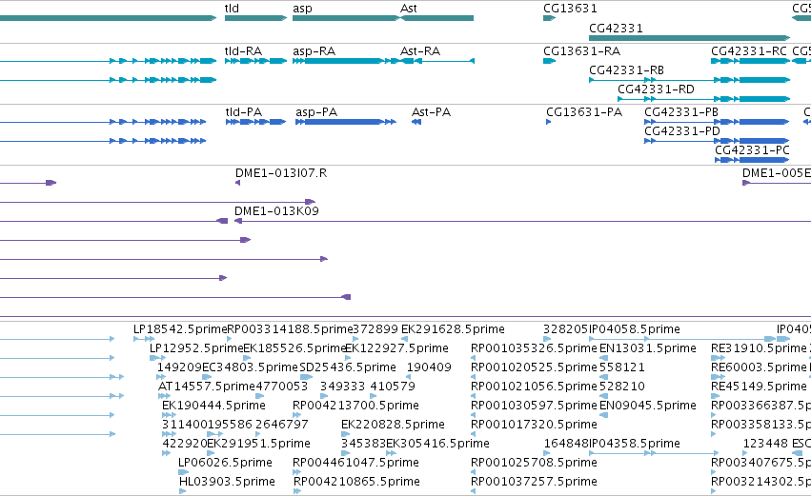The width and height of the screenshot is (811, 496).
Task: Pick EST label IP04058.5prime
Action: point(635,329)
